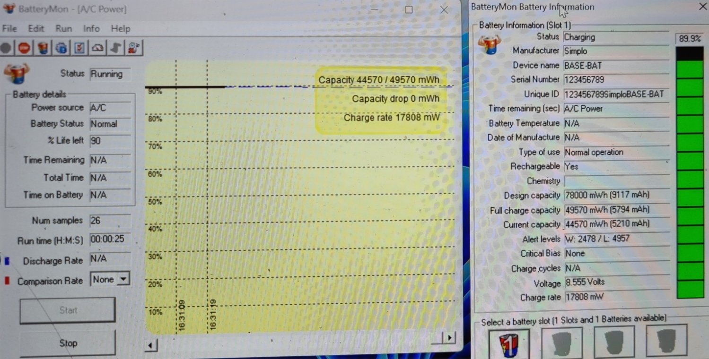
Task: Click the last toolbar icon with magnifier
Action: click(x=134, y=48)
